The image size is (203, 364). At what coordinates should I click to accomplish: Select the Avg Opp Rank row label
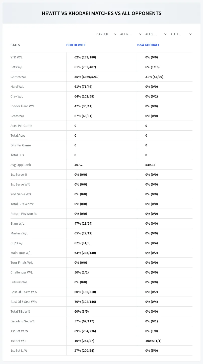(x=21, y=165)
